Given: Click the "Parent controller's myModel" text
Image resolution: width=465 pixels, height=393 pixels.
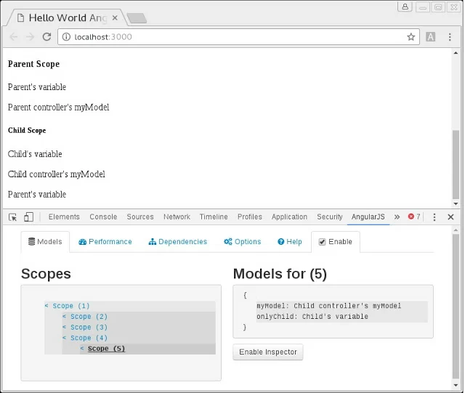Looking at the screenshot, I should [58, 107].
